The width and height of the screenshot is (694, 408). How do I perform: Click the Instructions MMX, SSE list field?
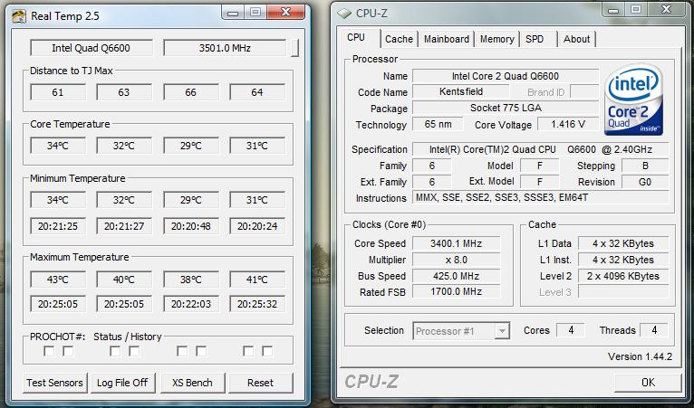click(540, 197)
